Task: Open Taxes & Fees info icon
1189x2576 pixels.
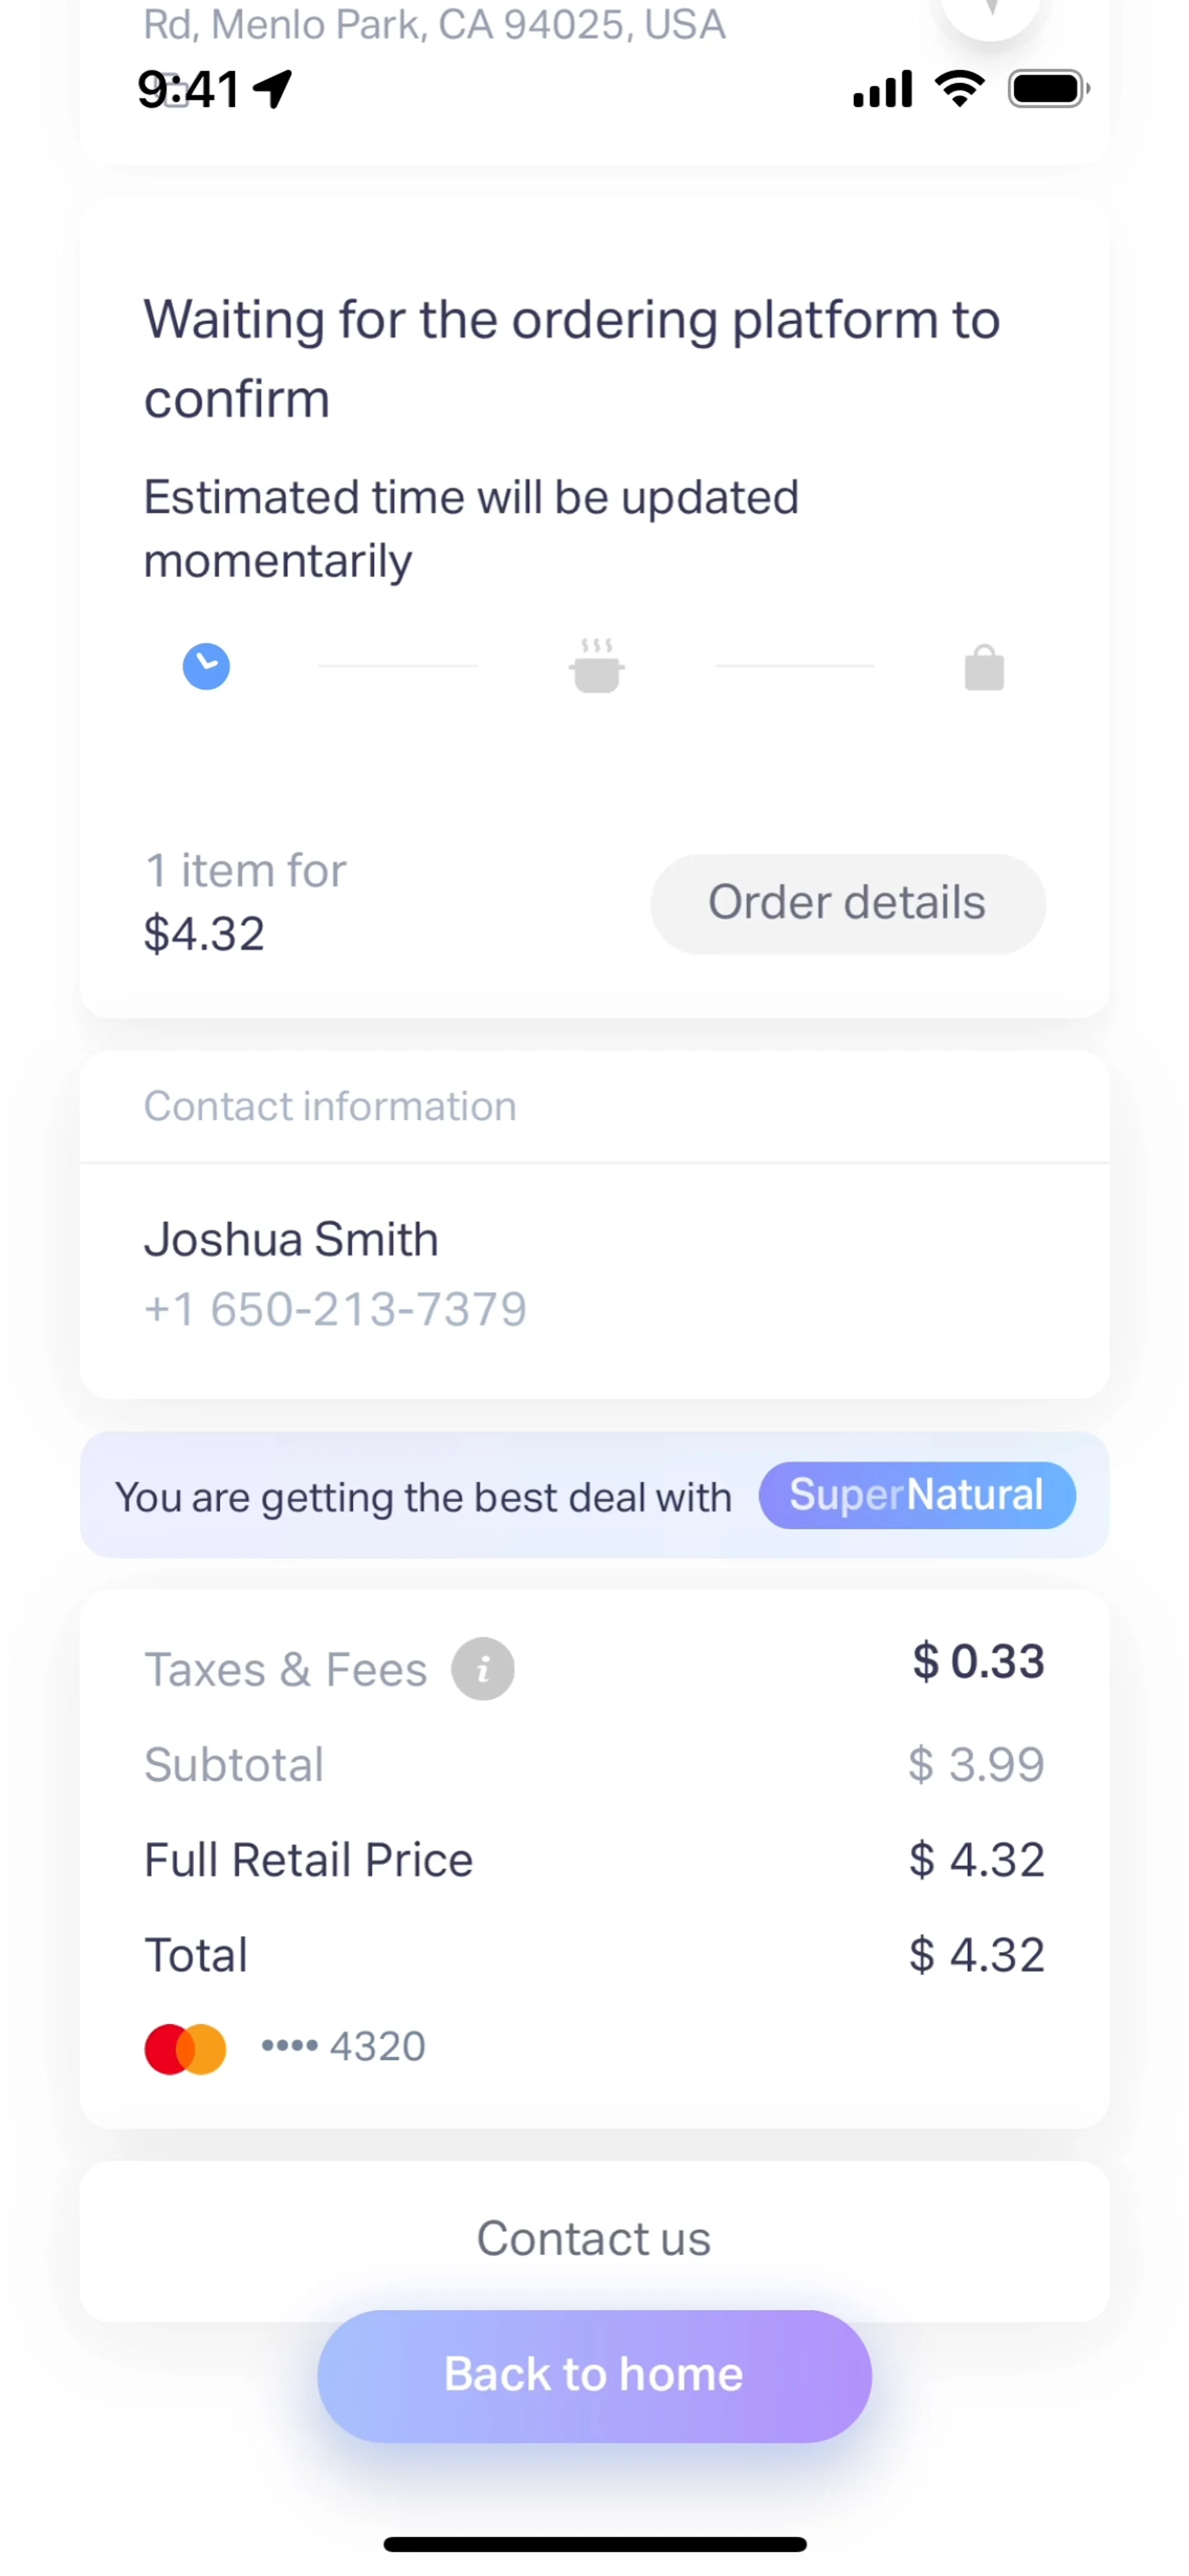Action: tap(483, 1669)
